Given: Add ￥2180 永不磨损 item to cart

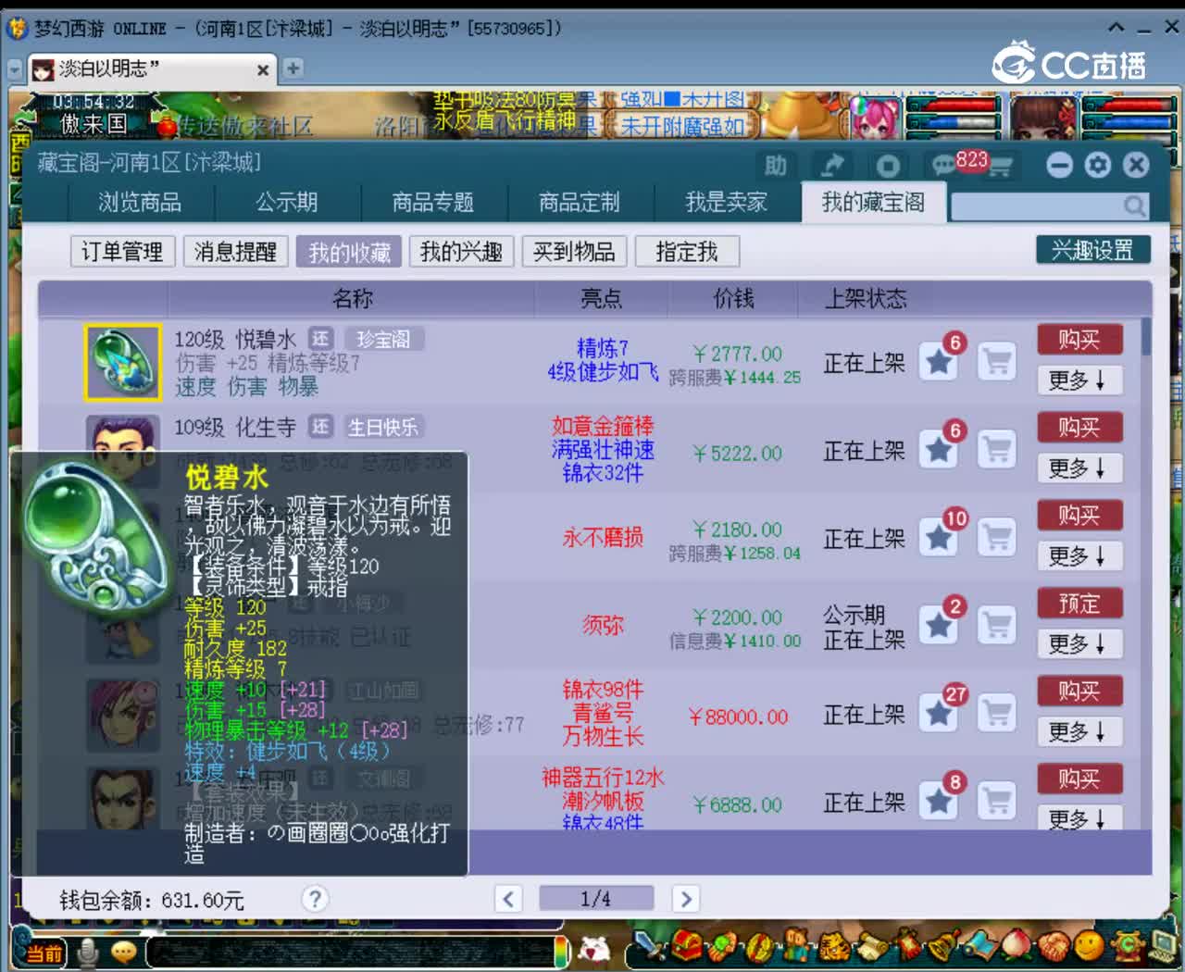Looking at the screenshot, I should coord(997,538).
